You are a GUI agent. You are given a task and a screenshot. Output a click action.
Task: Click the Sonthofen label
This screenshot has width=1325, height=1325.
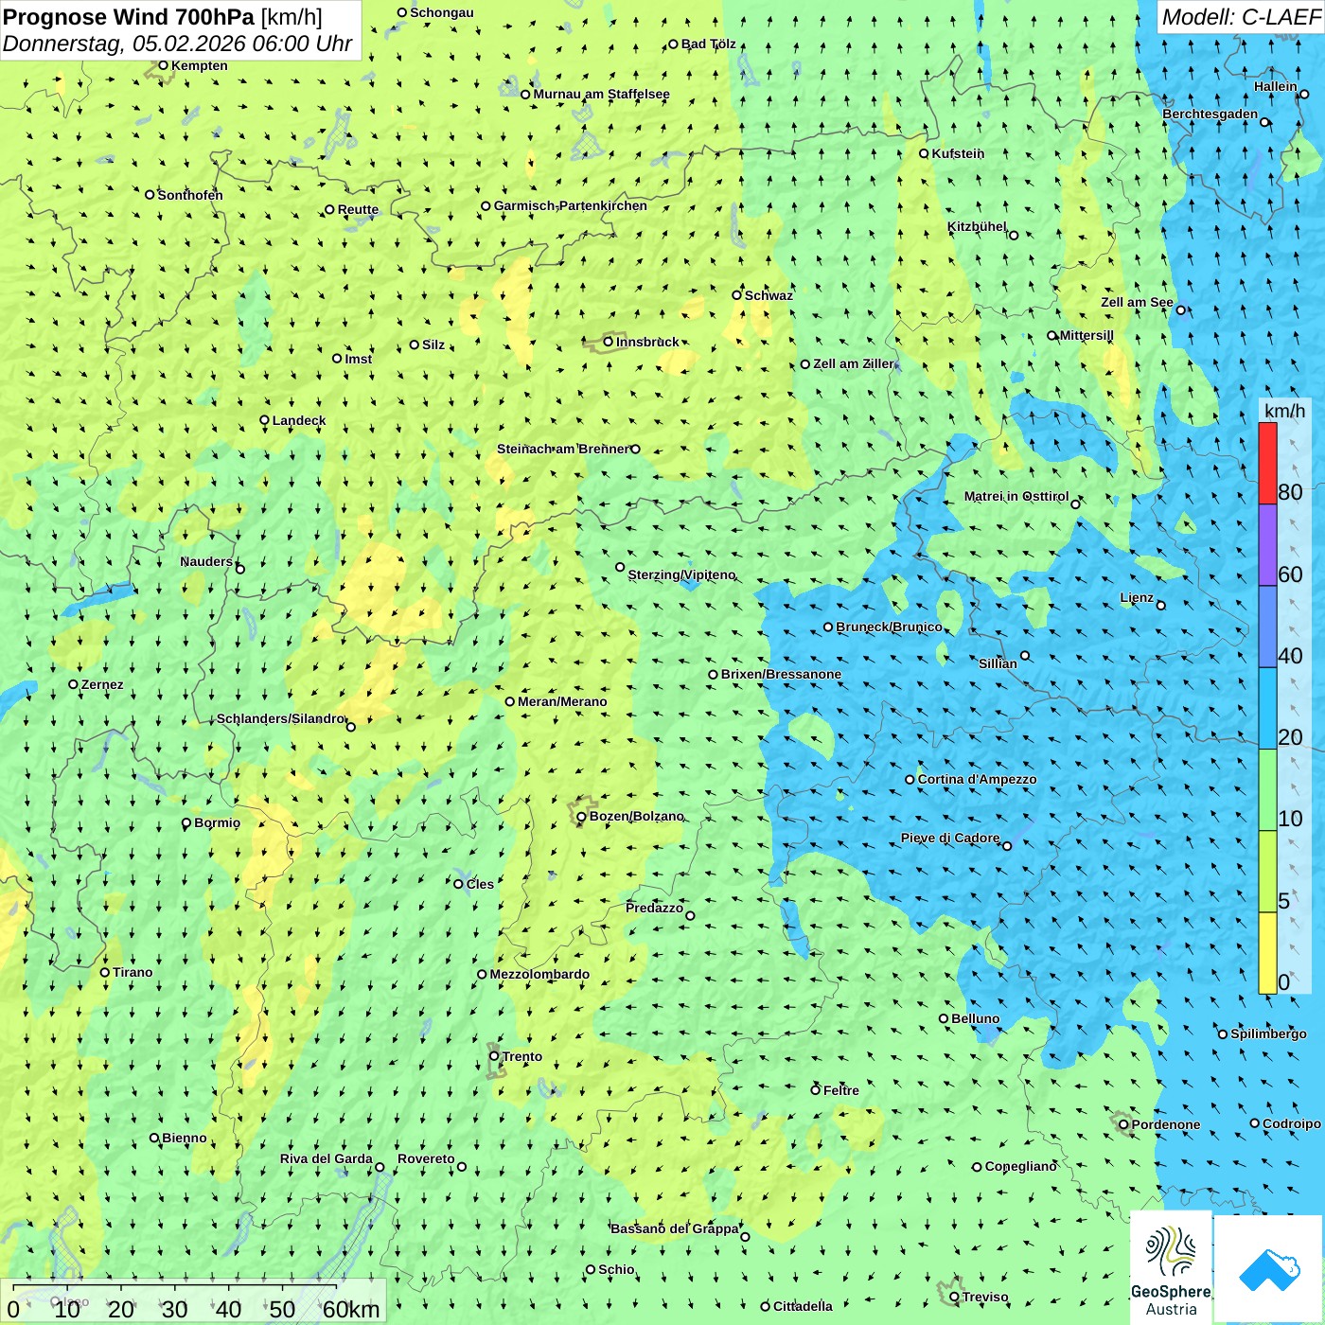190,195
